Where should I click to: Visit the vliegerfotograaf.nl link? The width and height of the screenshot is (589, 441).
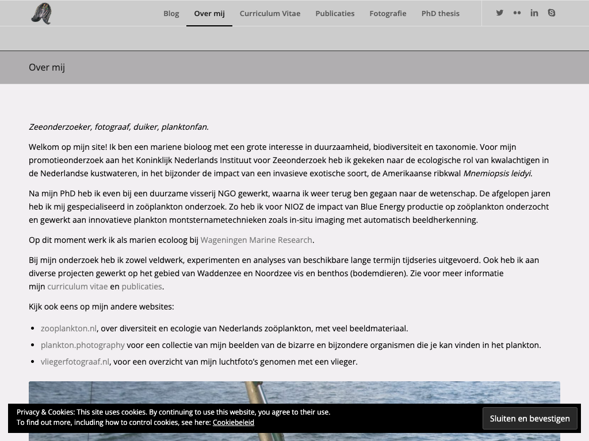click(75, 362)
